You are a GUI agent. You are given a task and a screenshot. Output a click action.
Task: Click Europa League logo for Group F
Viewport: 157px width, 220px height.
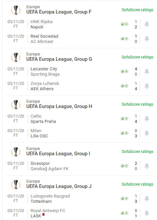(x=16, y=10)
